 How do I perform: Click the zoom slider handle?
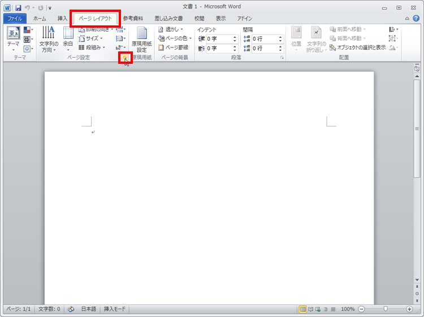(386, 309)
